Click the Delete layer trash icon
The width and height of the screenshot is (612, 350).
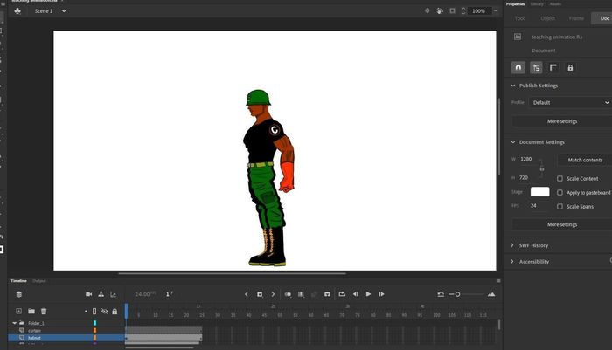tap(44, 311)
